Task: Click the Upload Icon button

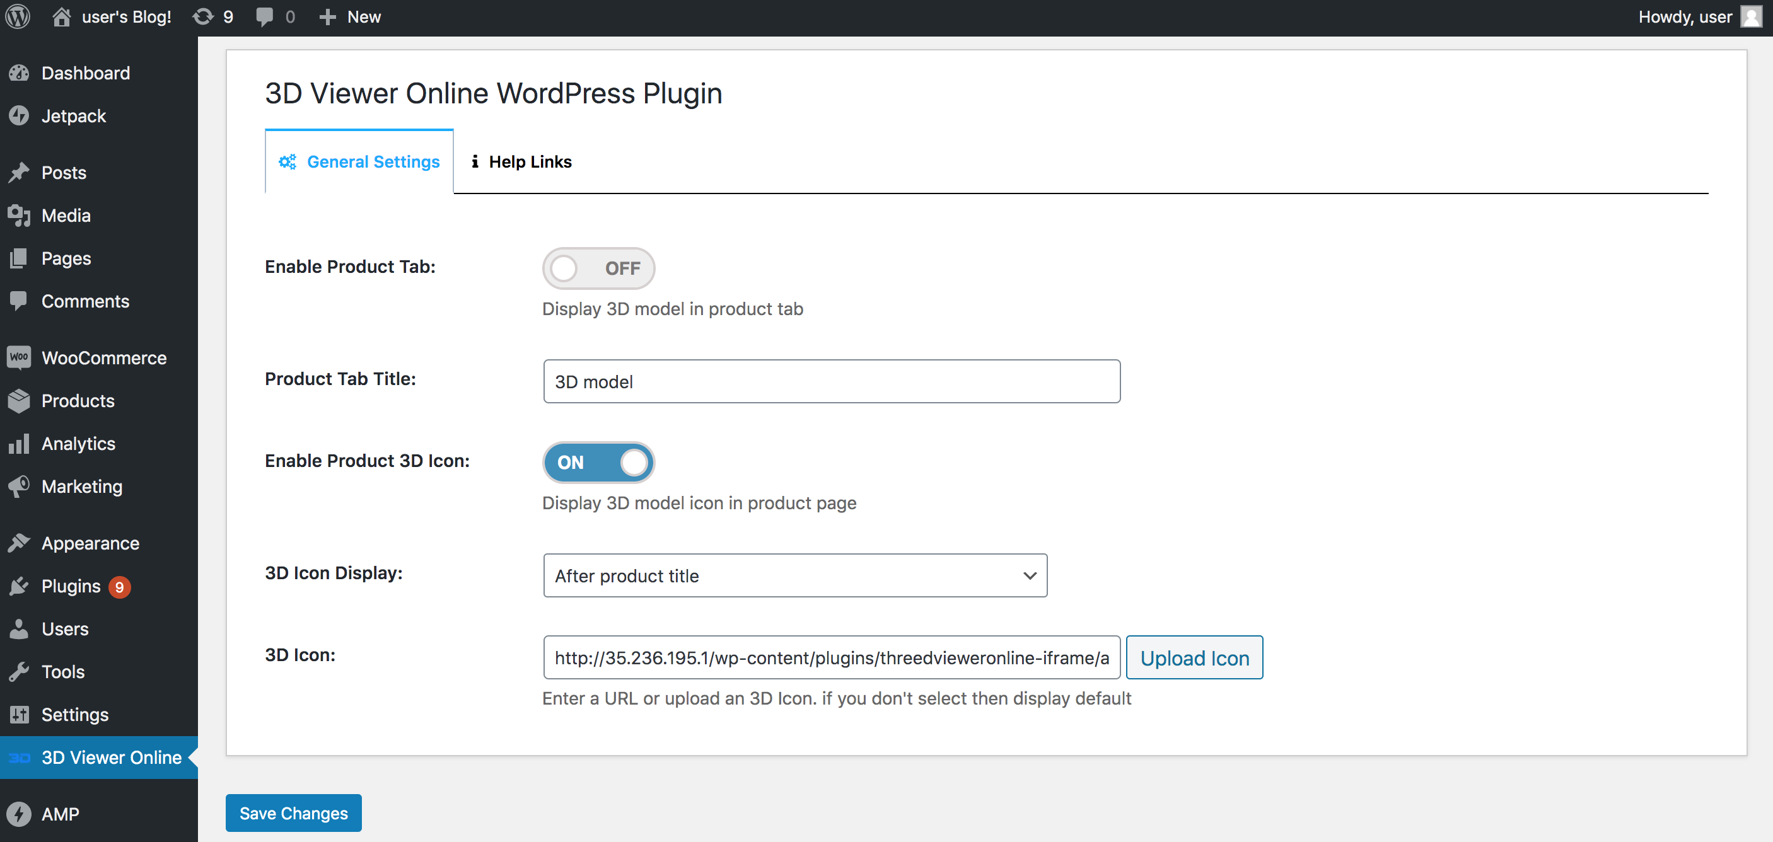Action: (1194, 657)
